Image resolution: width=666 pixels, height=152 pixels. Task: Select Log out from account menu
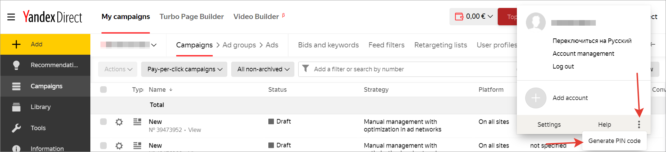point(563,66)
